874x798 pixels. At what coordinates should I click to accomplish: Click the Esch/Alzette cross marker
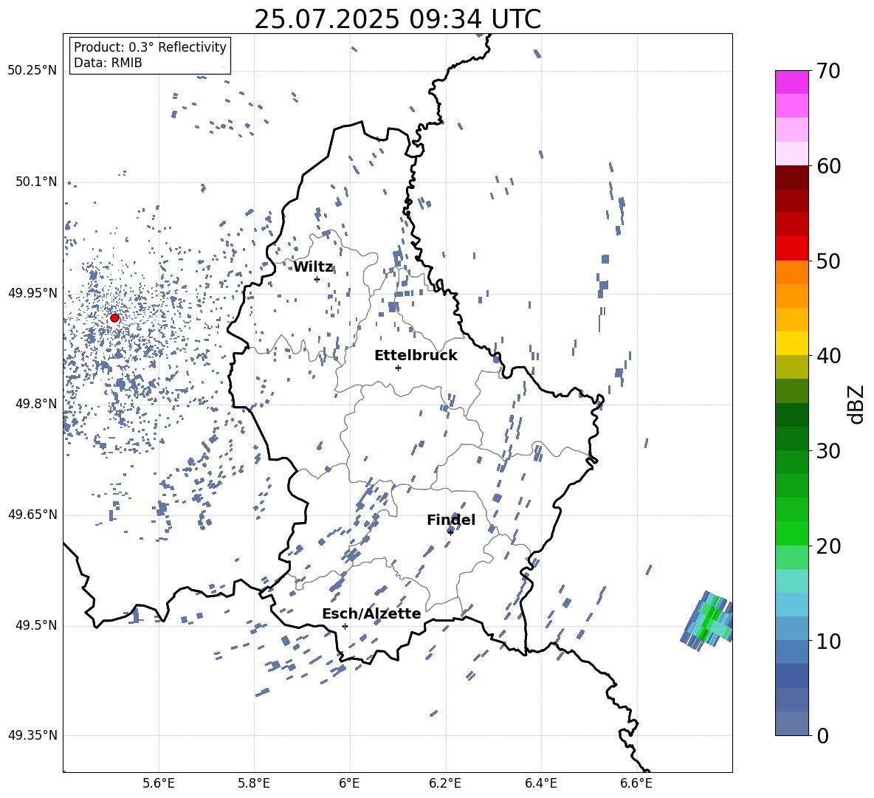click(x=345, y=626)
